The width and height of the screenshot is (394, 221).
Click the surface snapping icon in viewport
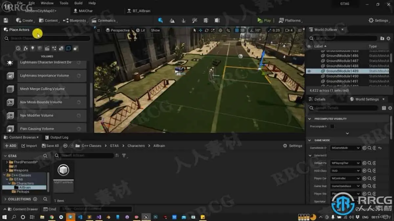pyautogui.click(x=228, y=30)
